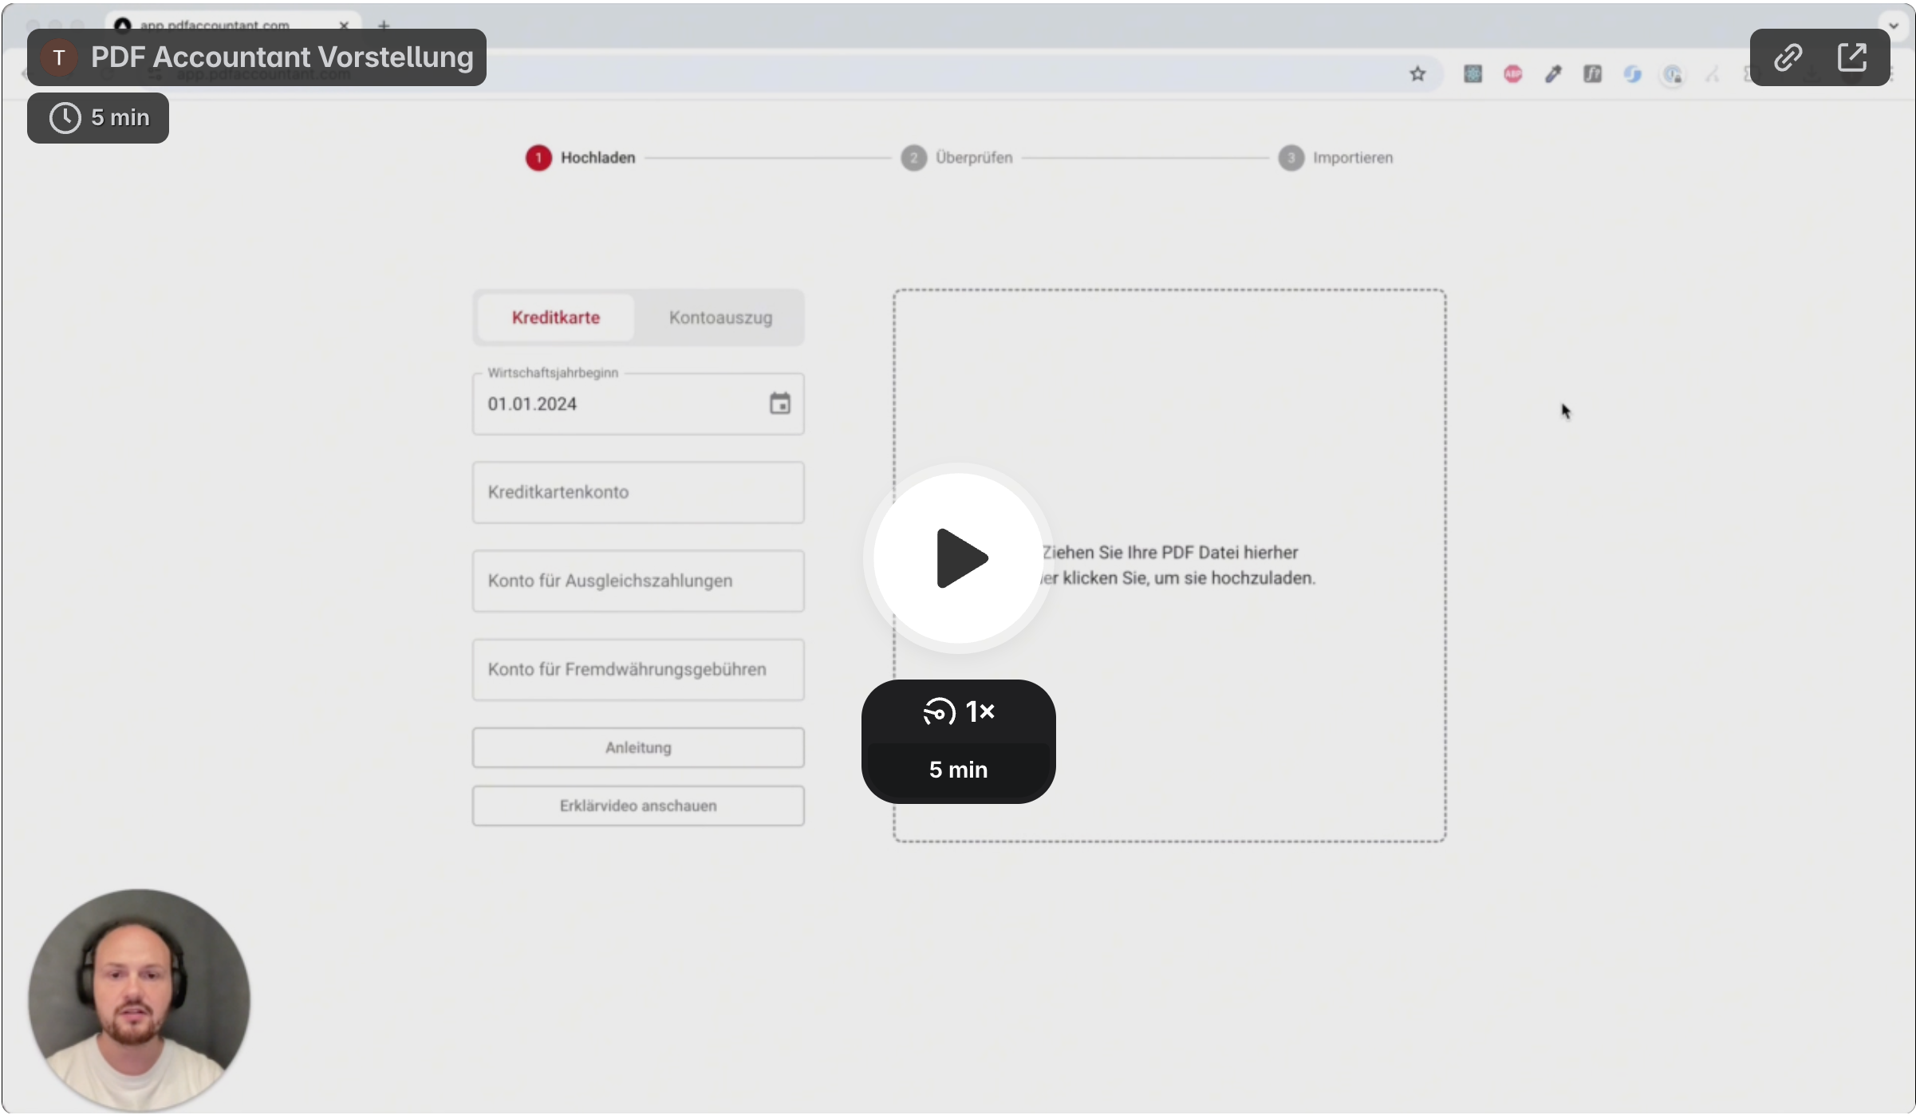Click the presenter webcam bubble

(140, 999)
